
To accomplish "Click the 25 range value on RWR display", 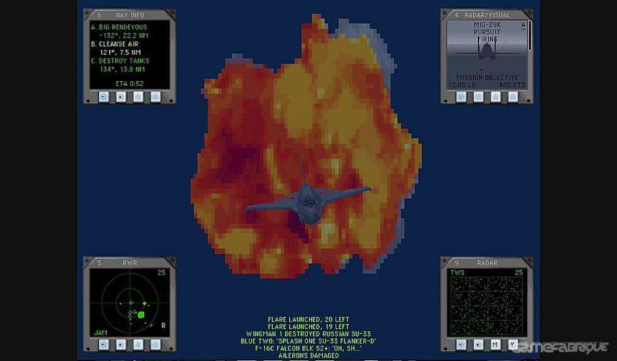I will 161,272.
